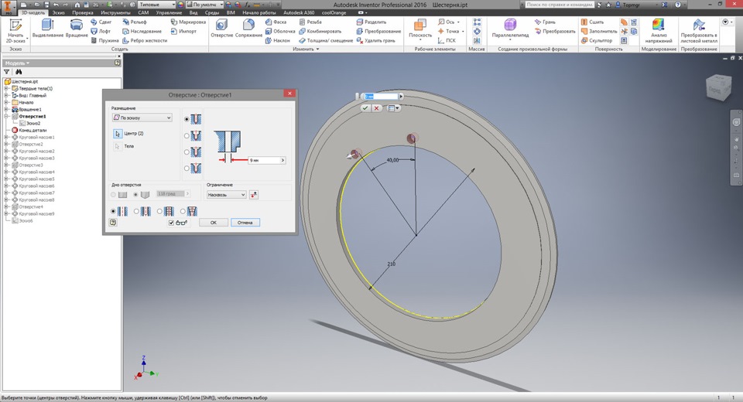Choose the Сопряжение (Fillet) tool
Image resolution: width=743 pixels, height=402 pixels.
pos(248,26)
